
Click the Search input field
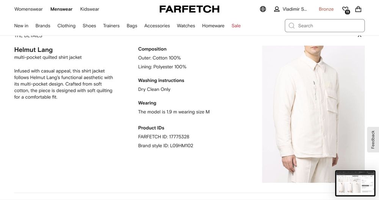pyautogui.click(x=328, y=26)
